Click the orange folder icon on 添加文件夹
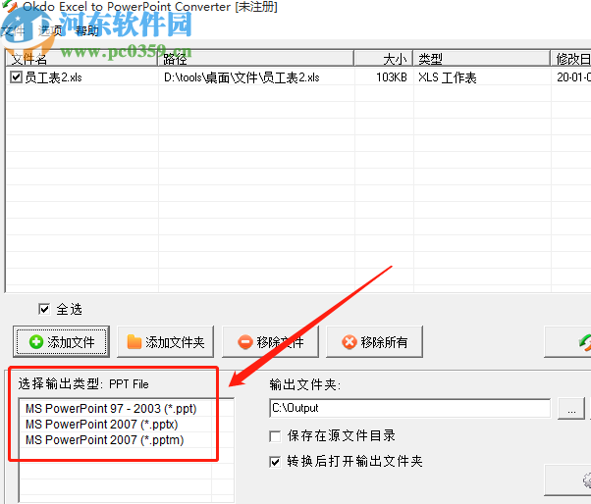 134,342
